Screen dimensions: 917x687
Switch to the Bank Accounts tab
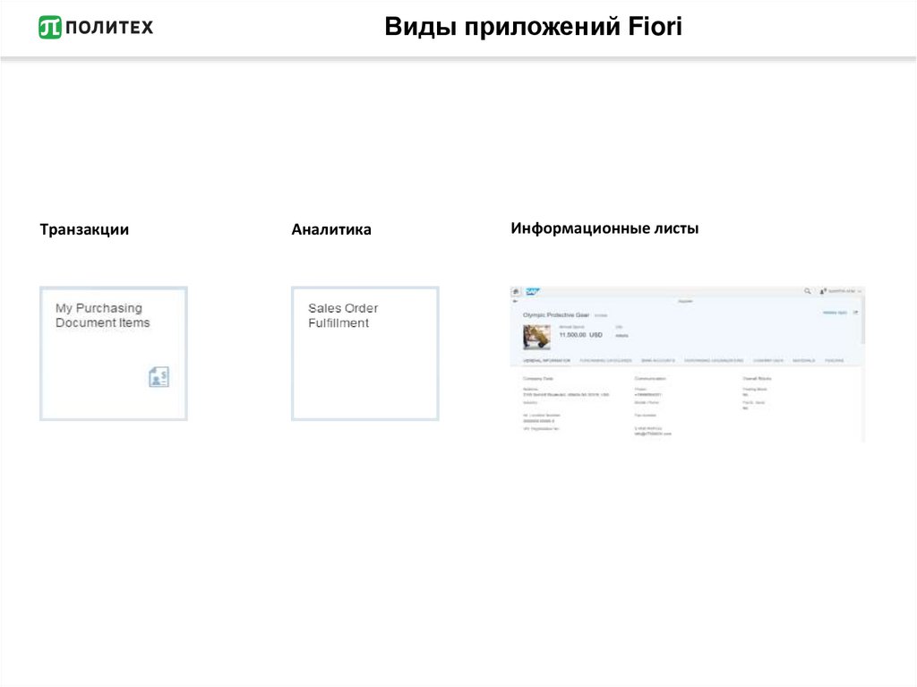coord(657,360)
